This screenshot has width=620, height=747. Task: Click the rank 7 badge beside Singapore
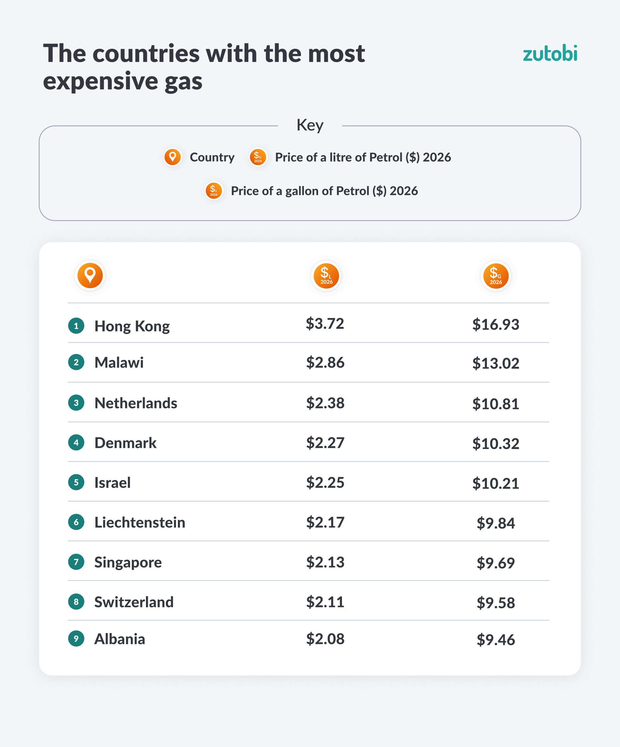pos(76,562)
